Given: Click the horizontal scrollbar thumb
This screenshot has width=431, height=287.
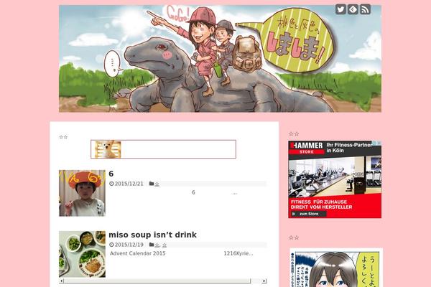Looking at the screenshot, I should pyautogui.click(x=157, y=281).
